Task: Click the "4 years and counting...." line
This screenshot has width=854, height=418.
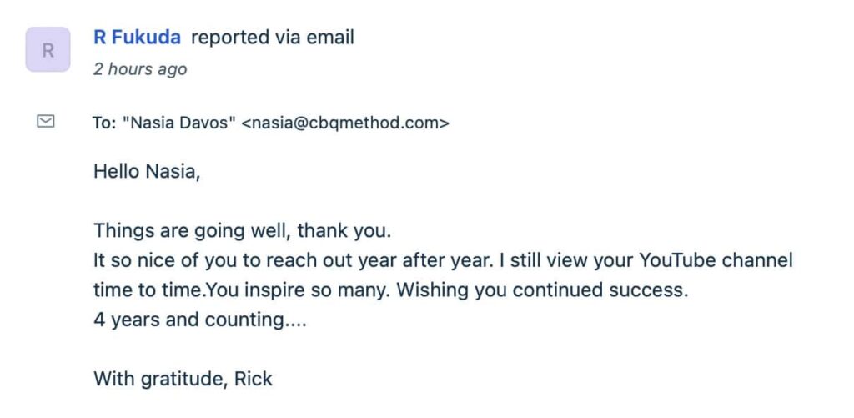Action: tap(199, 320)
